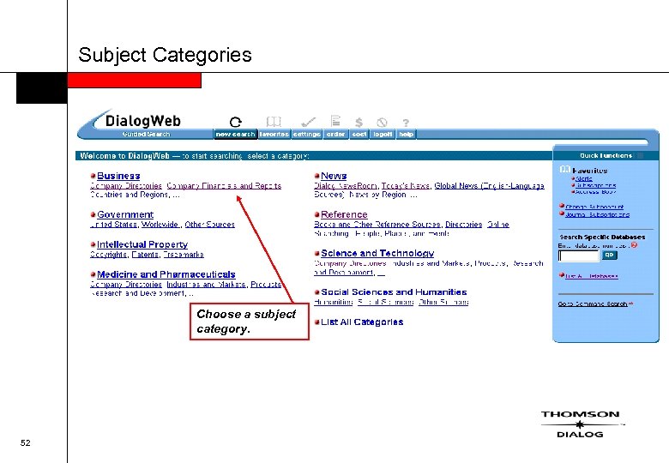The width and height of the screenshot is (669, 463).
Task: Open the Social Sciences and Humanities category
Action: click(394, 292)
